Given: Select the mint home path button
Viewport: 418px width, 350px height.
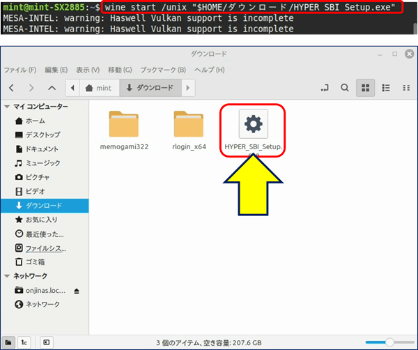Looking at the screenshot, I should (x=100, y=88).
